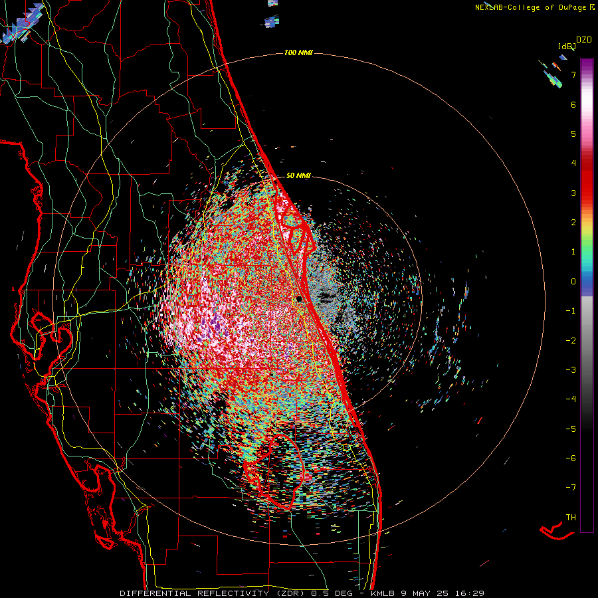Click the 100 NMI range ring label

click(298, 52)
